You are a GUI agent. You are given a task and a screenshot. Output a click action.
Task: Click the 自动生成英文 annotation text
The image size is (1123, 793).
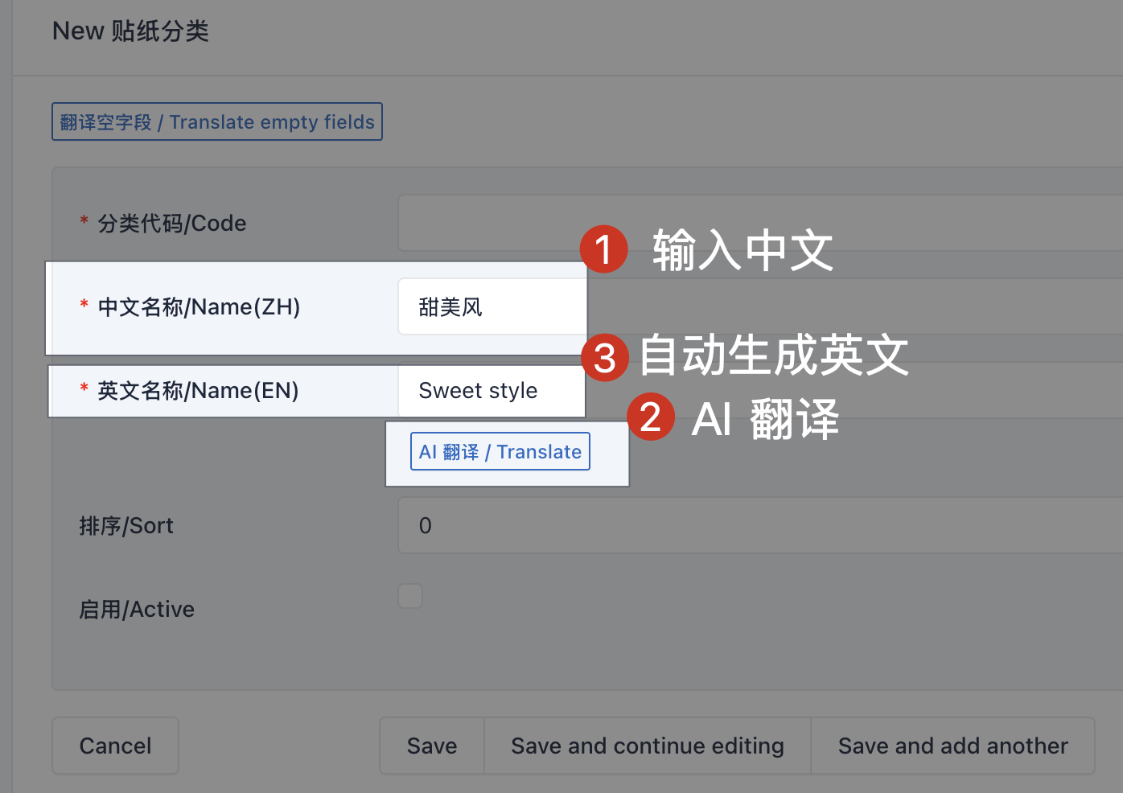(x=774, y=355)
